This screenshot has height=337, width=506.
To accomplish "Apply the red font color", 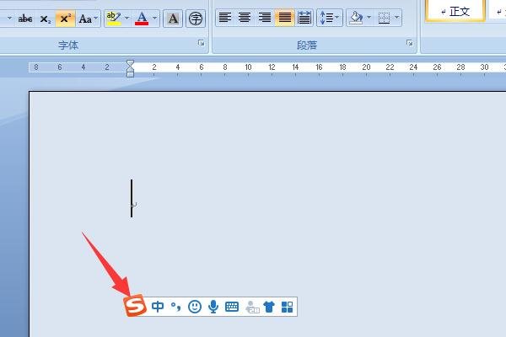I will tap(141, 18).
